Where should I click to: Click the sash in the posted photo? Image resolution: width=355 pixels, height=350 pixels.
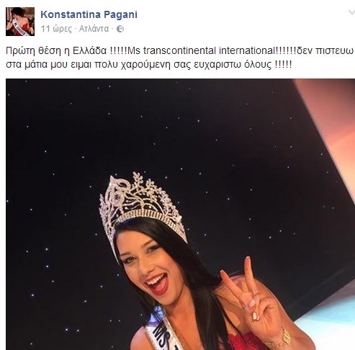click(x=163, y=331)
